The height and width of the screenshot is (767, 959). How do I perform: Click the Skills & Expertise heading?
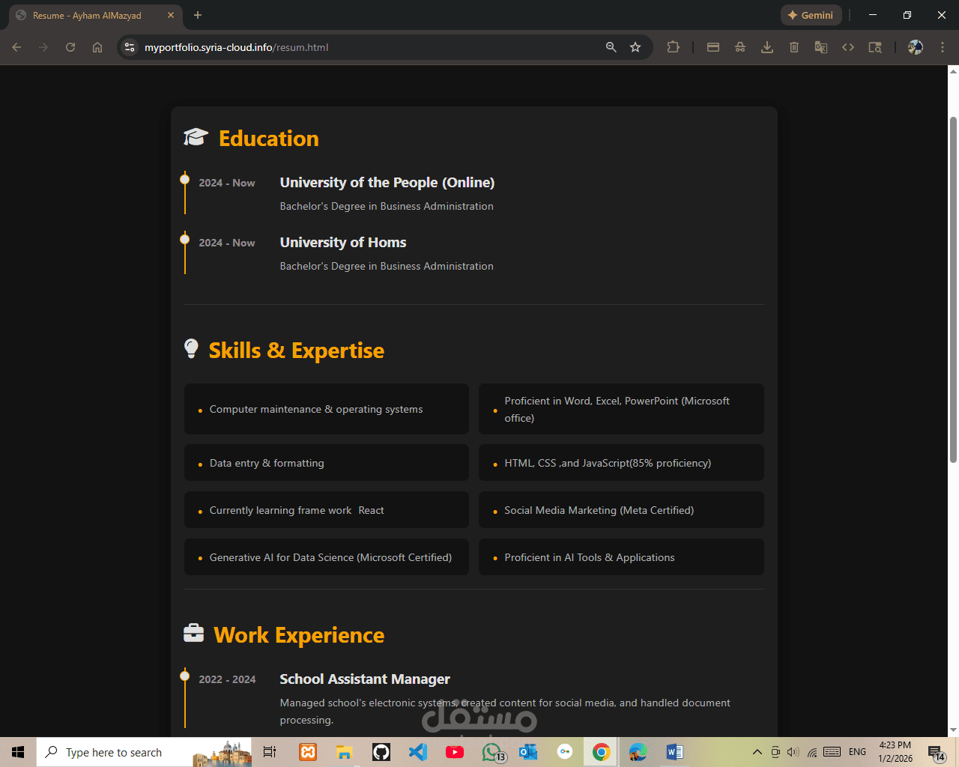click(x=296, y=351)
